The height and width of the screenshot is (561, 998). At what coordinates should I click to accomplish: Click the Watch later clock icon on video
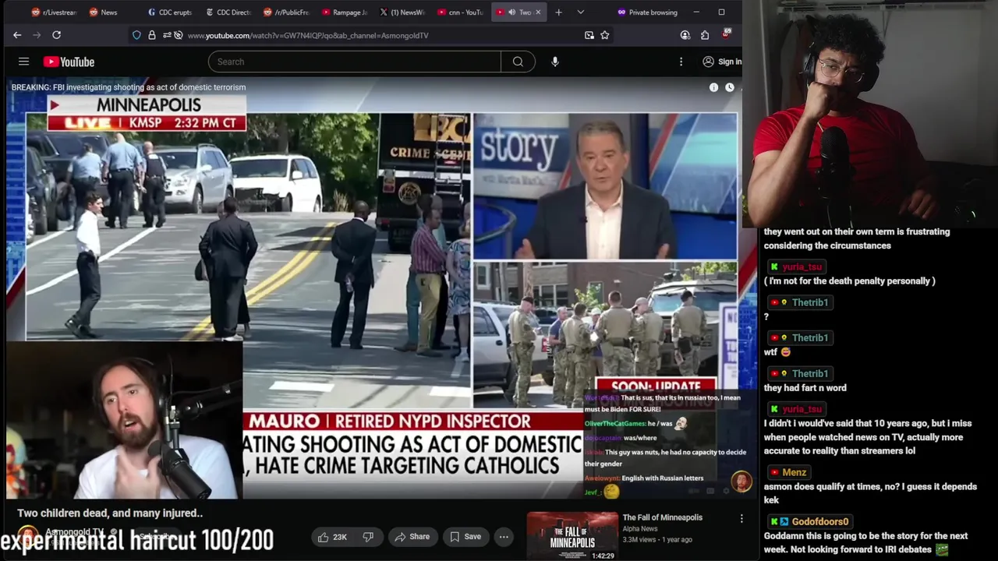click(x=730, y=87)
